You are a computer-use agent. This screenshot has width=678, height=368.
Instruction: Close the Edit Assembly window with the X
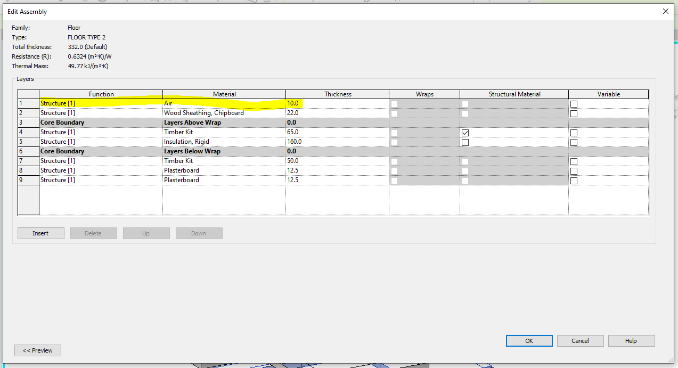tap(665, 11)
